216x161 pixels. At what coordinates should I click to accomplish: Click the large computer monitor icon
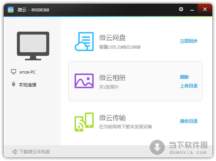[x=33, y=46]
